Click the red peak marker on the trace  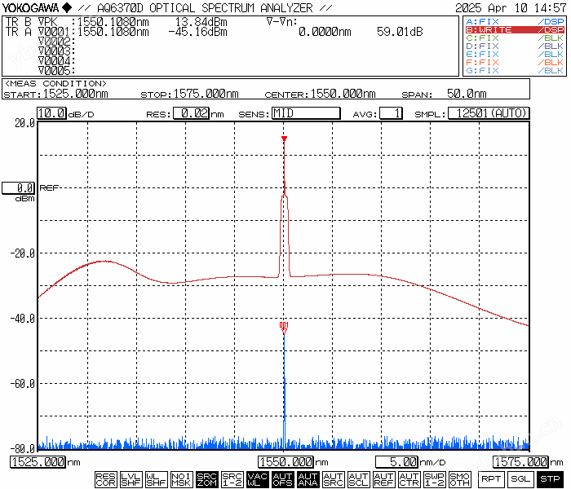point(284,140)
